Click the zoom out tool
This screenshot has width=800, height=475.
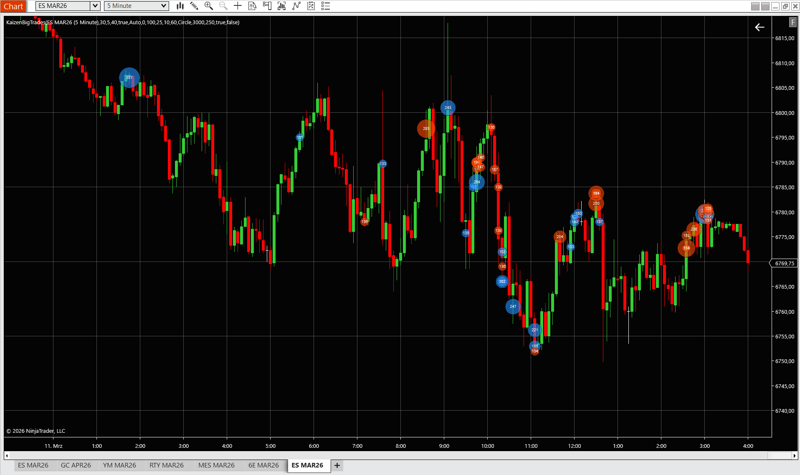223,6
